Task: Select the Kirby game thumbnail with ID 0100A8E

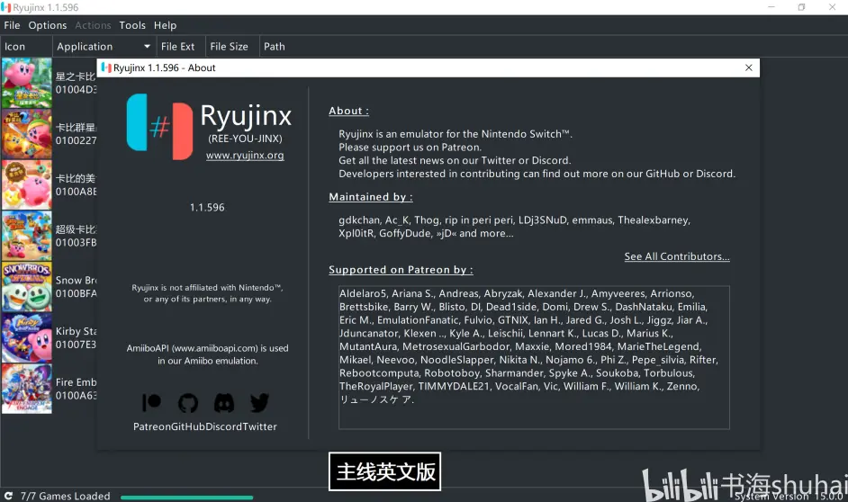Action: point(26,184)
